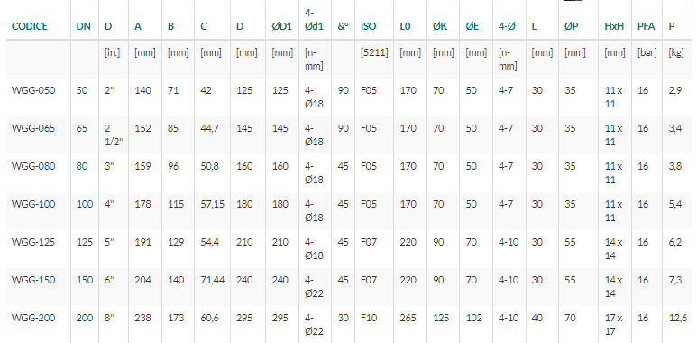This screenshot has width=697, height=343.
Task: Click the 2 1/2" diameter cell
Action: point(114,134)
